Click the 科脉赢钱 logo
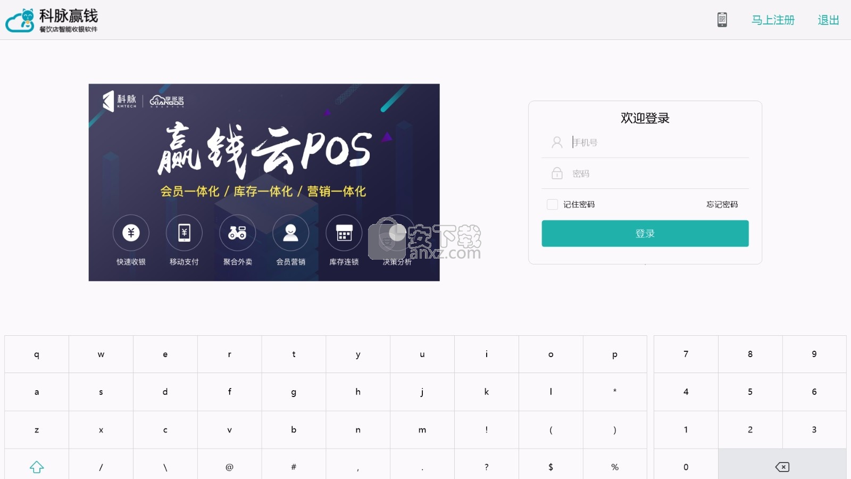The height and width of the screenshot is (479, 851). pyautogui.click(x=52, y=20)
